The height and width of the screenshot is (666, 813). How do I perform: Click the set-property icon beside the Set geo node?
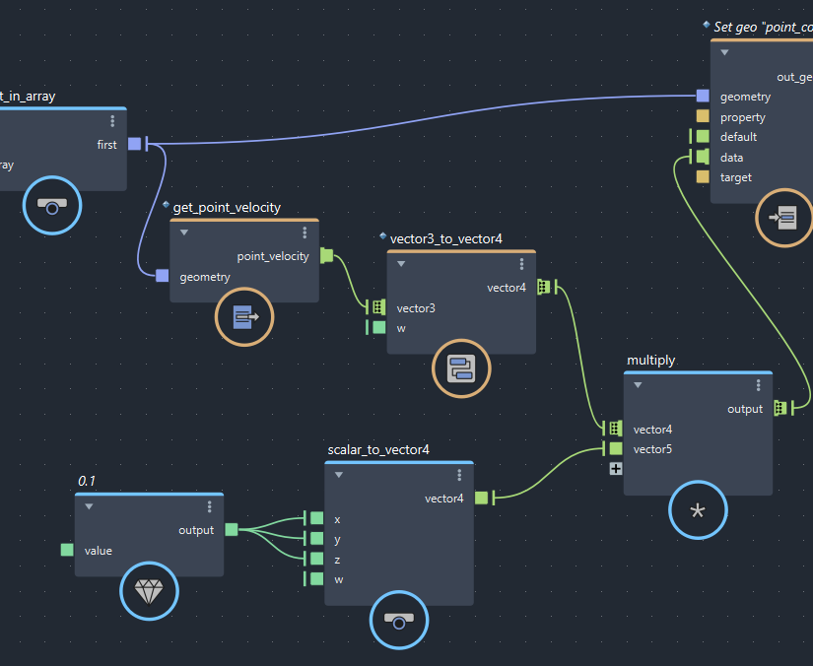[x=784, y=218]
